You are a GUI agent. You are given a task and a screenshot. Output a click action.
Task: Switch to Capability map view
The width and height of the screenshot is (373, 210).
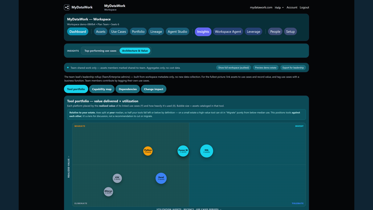coord(102,89)
